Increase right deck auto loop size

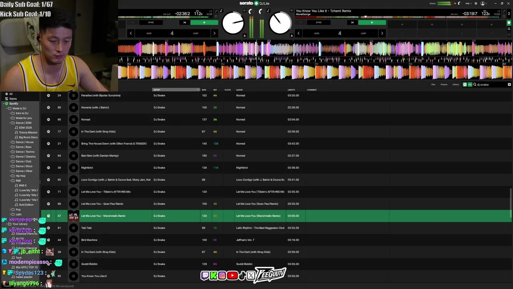coord(382,33)
